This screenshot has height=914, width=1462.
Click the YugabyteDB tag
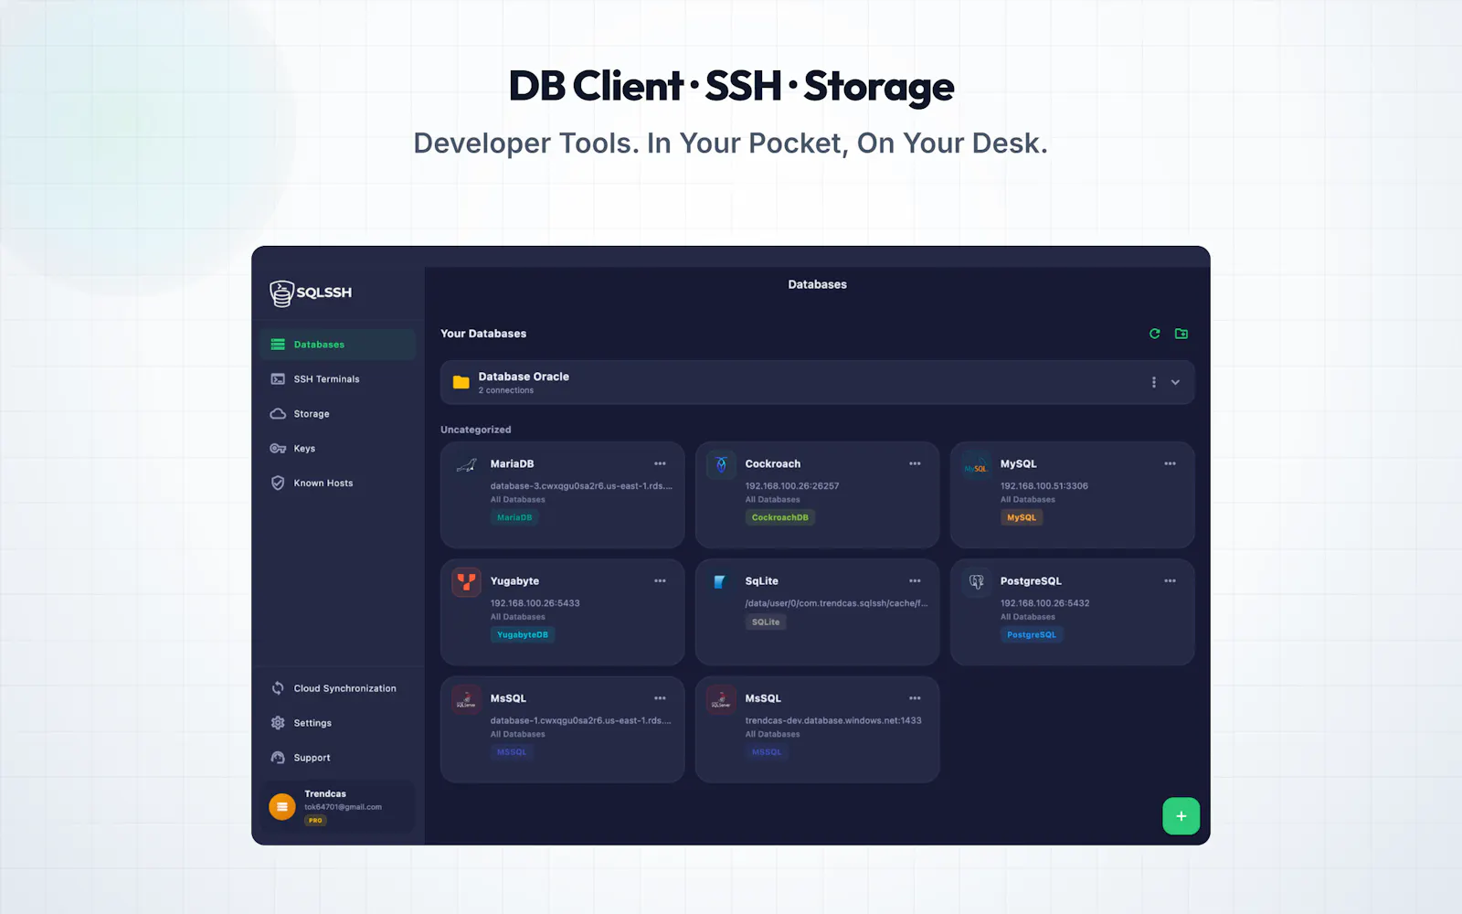tap(523, 634)
